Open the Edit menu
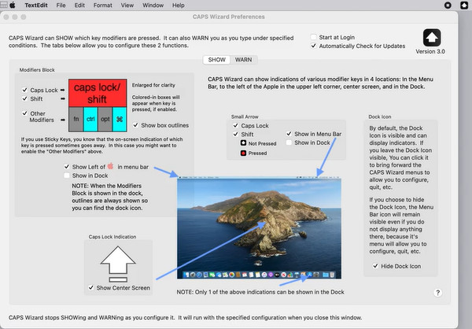Image resolution: width=472 pixels, height=329 pixels. pos(79,6)
